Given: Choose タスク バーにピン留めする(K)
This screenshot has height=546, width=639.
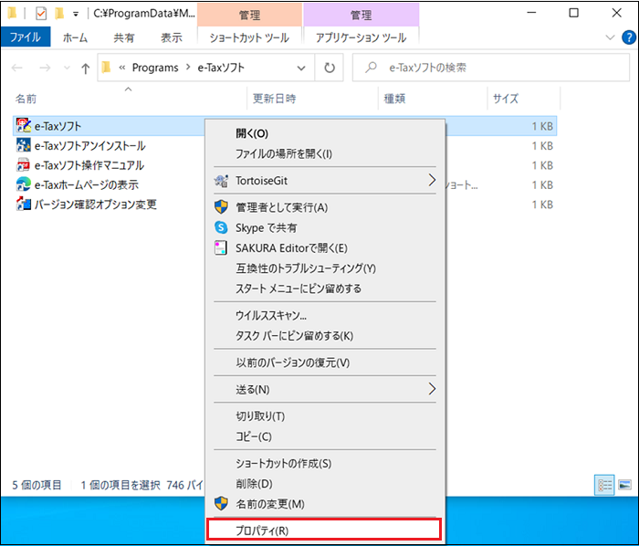Looking at the screenshot, I should 325,335.
